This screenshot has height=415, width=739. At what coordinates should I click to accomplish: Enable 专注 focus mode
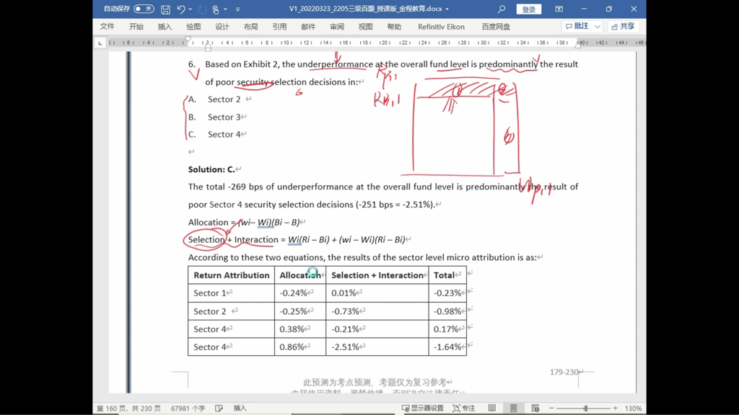pyautogui.click(x=464, y=408)
